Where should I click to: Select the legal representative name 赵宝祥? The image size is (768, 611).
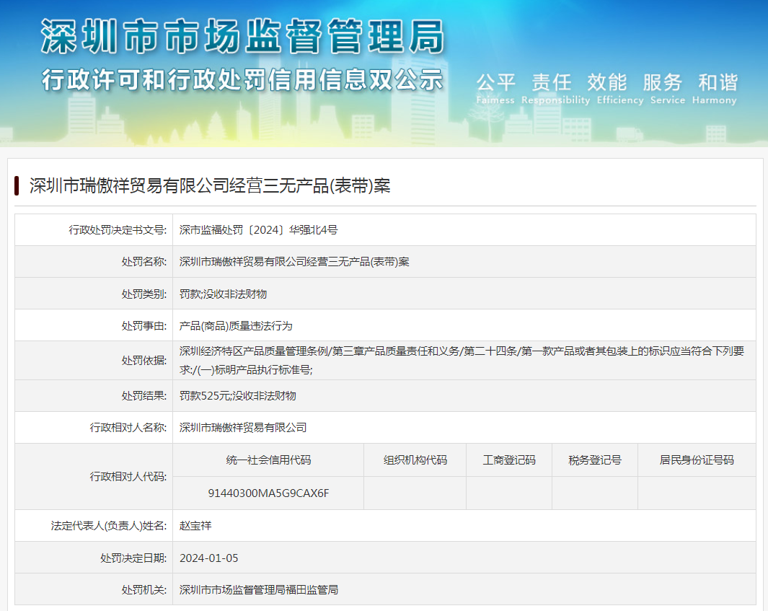tap(195, 526)
